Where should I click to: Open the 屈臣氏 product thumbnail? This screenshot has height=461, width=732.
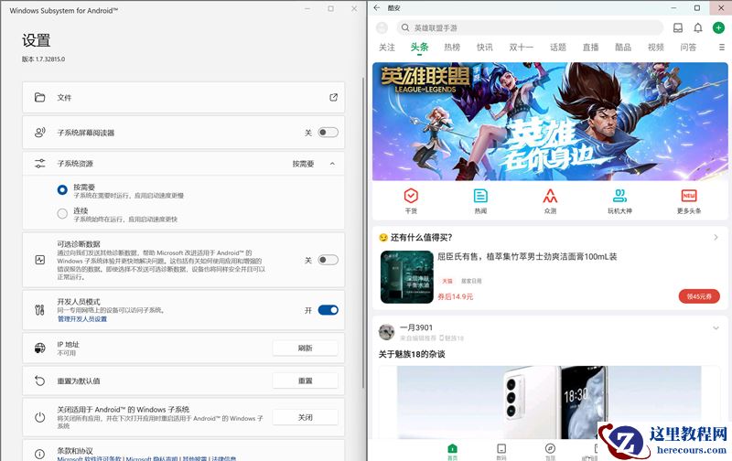(x=407, y=277)
